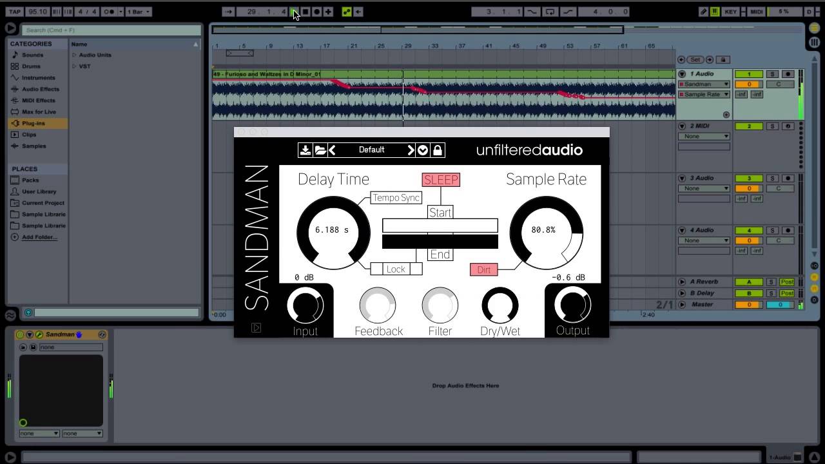
Task: Click the Follow playback arrow icon
Action: click(x=228, y=12)
